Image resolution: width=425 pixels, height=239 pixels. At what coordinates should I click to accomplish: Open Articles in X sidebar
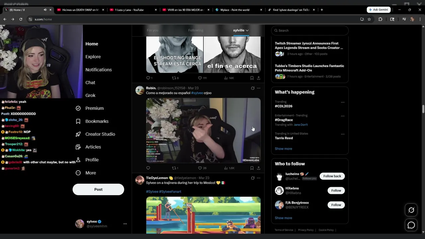click(x=88, y=147)
